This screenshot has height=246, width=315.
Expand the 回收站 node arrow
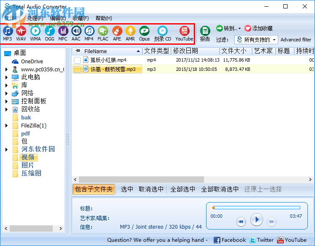6,109
